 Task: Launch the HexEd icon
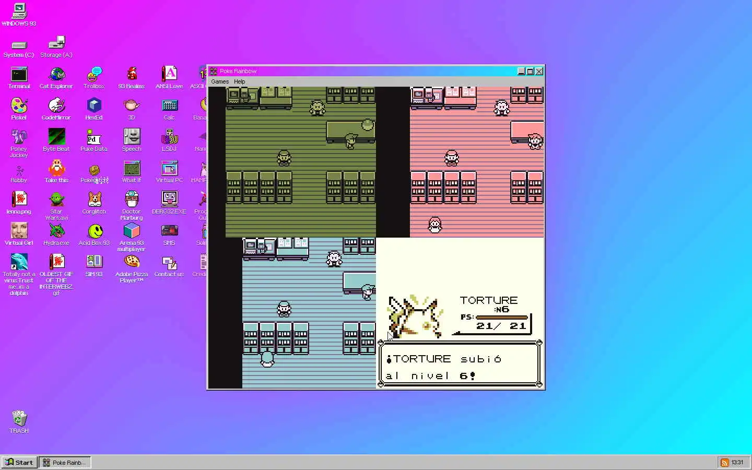point(94,109)
